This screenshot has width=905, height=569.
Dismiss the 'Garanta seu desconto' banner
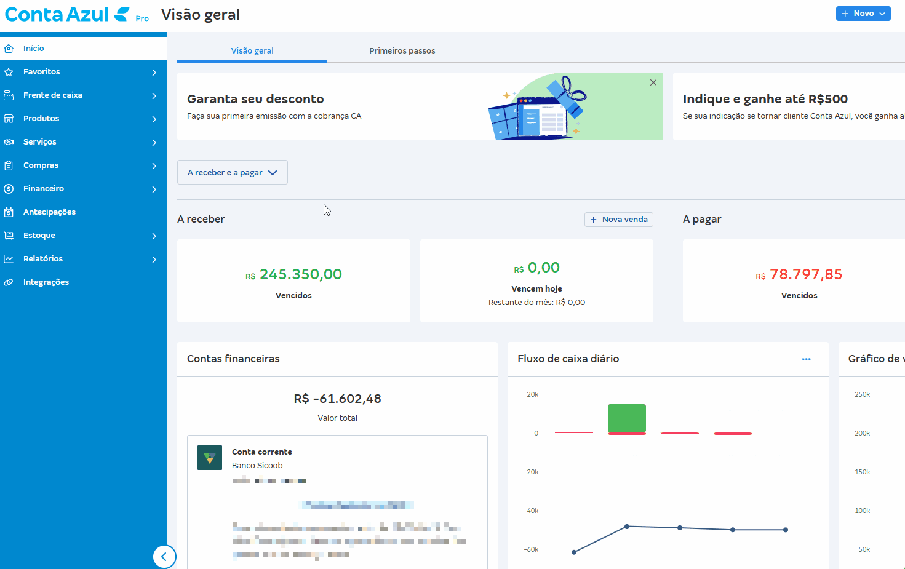(x=653, y=82)
